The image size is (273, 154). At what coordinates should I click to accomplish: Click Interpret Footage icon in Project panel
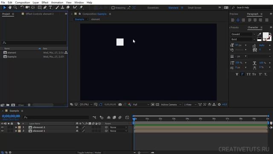(3, 105)
